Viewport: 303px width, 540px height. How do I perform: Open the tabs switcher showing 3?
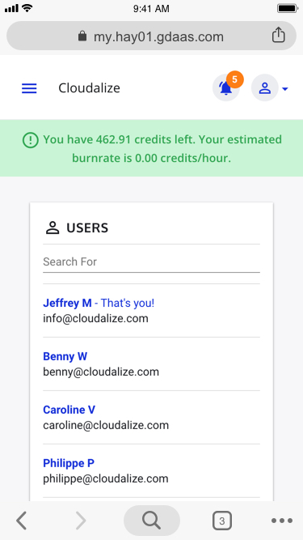coord(222,521)
